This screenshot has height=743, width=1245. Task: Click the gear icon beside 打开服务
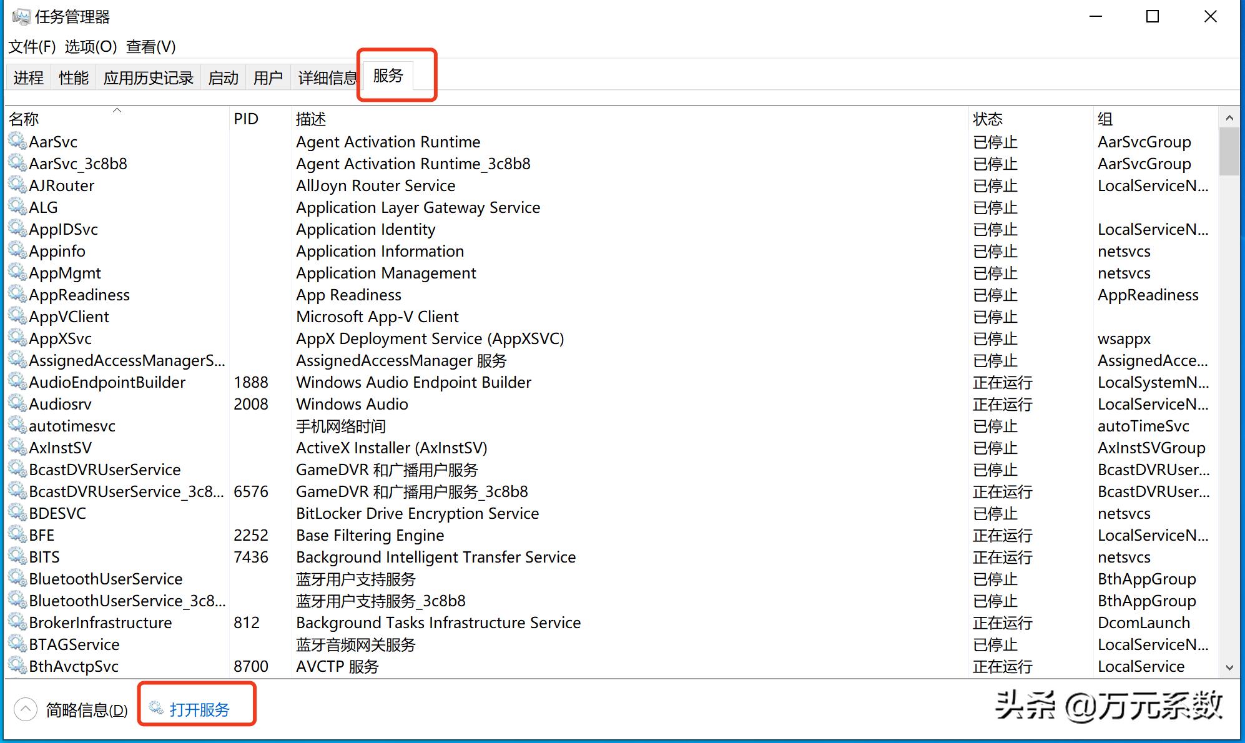pyautogui.click(x=155, y=709)
